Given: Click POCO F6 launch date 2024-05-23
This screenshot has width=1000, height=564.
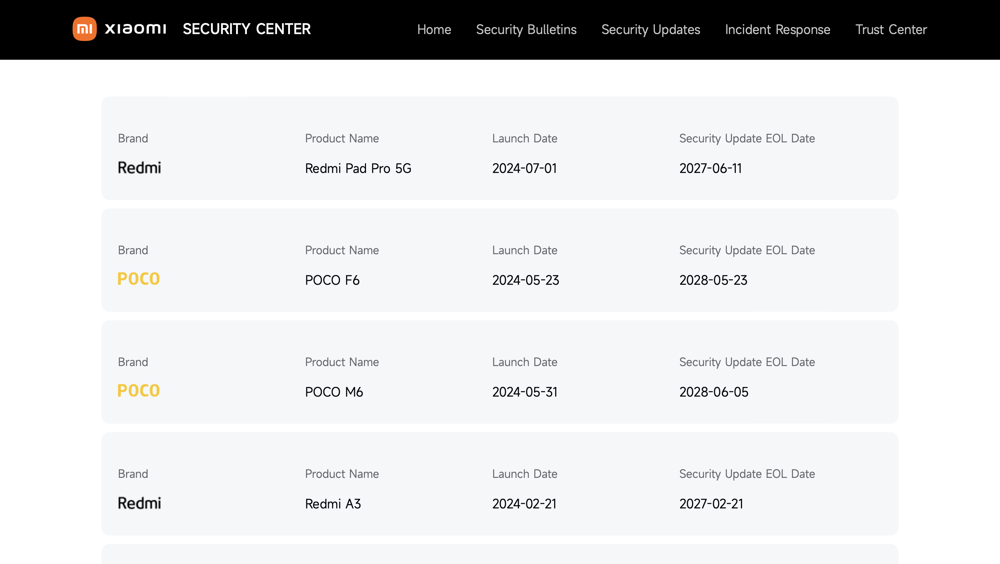Looking at the screenshot, I should [526, 280].
